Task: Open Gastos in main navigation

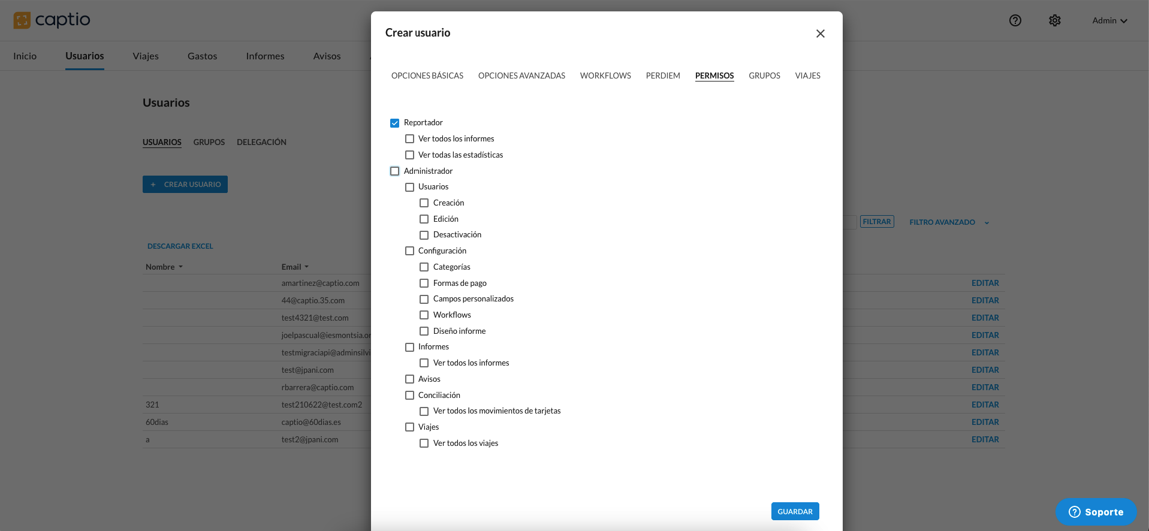Action: (x=203, y=56)
